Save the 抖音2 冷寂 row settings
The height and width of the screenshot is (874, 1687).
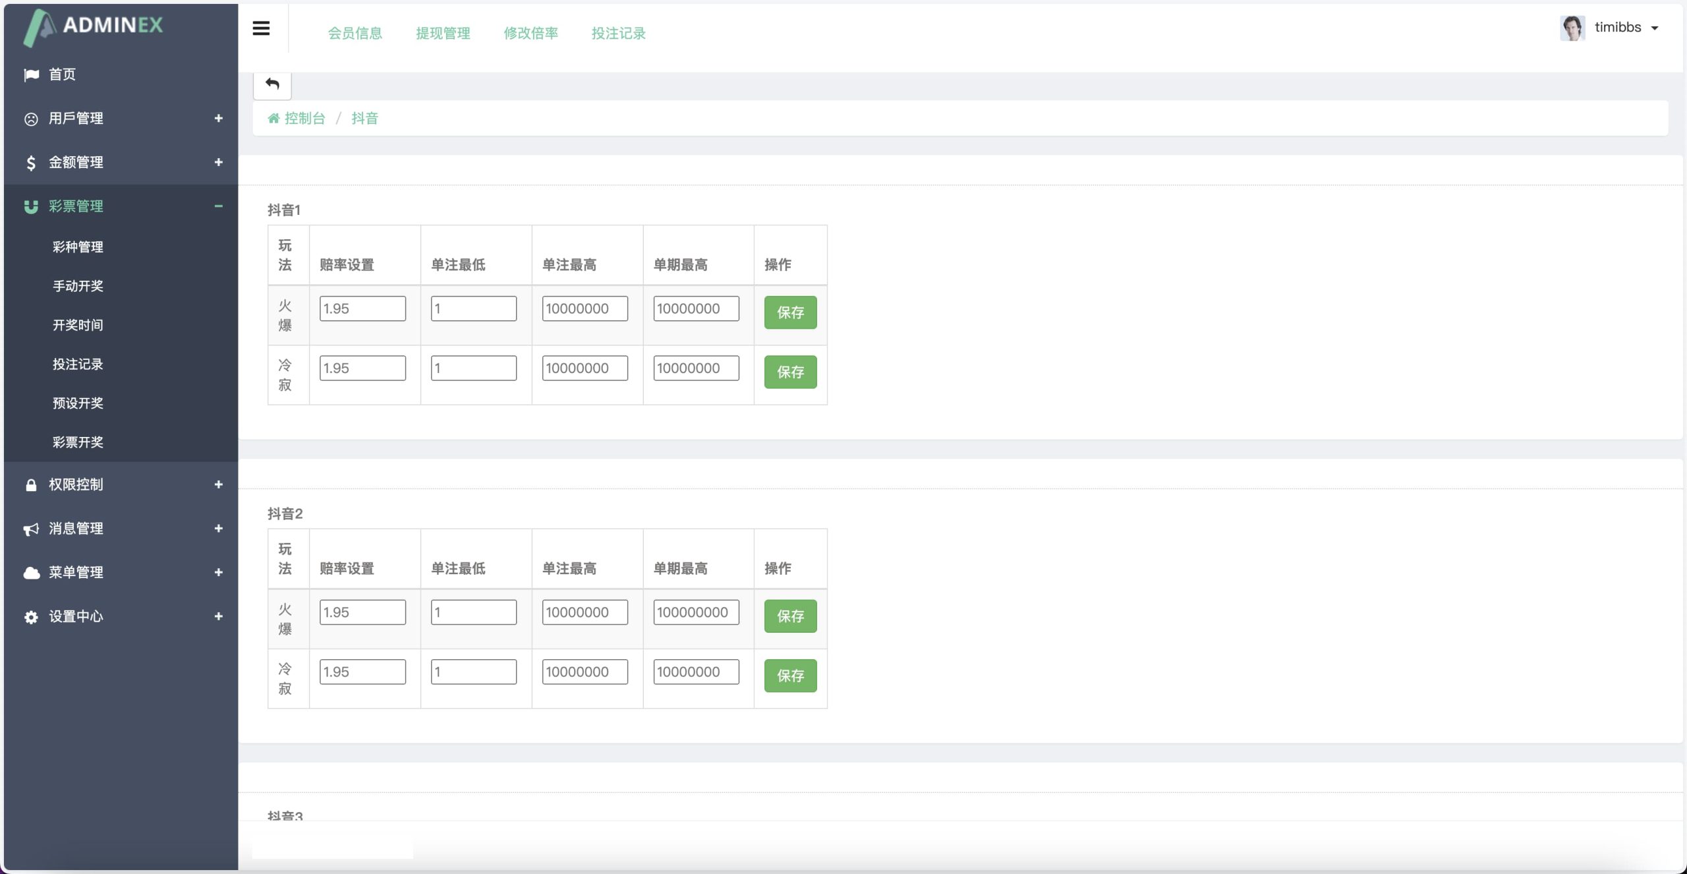[x=790, y=676]
